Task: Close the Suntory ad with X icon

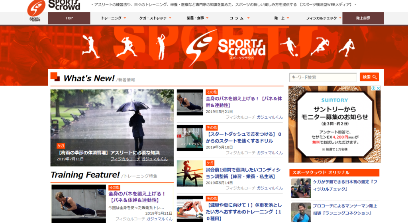Action: [379, 88]
